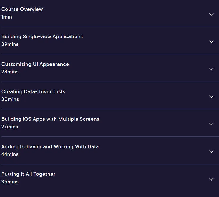Screen dimensions: 219x197
Task: Click chevron beside Building iOS Apps with Multiple Screens
Action: pos(211,124)
